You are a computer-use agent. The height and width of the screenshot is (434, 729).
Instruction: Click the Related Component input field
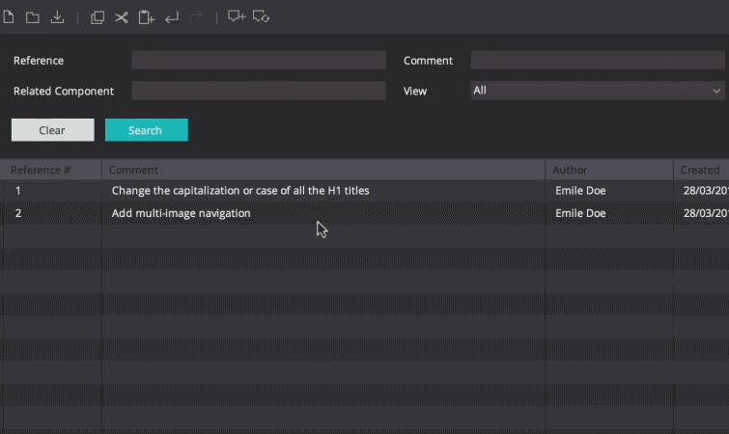259,91
